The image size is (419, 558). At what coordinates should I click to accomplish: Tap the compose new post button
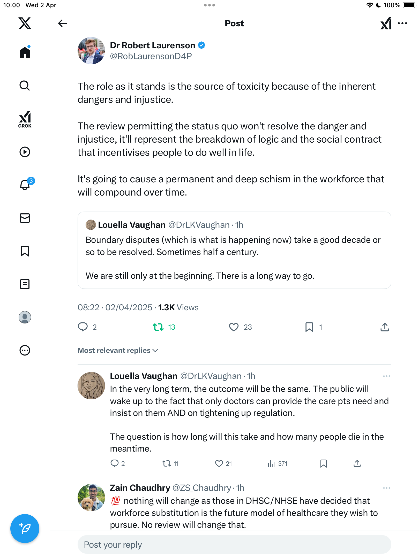(x=25, y=529)
